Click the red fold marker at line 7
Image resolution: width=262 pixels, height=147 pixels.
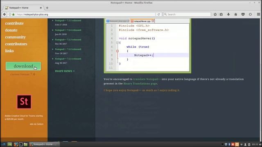point(117,51)
